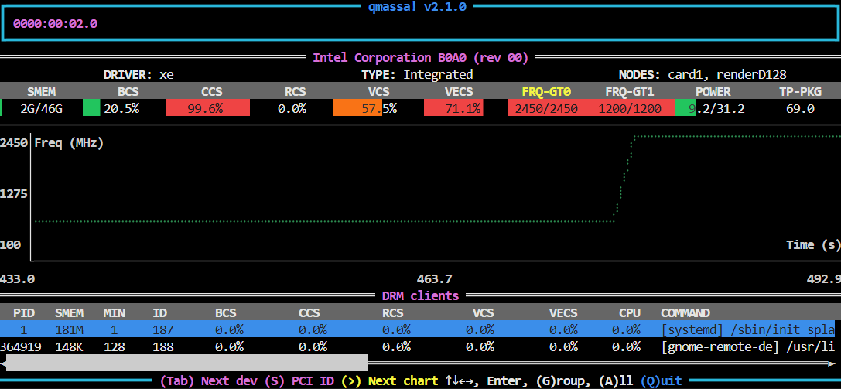The height and width of the screenshot is (389, 841).
Task: Click the left scrollbar arrow
Action: point(2,363)
